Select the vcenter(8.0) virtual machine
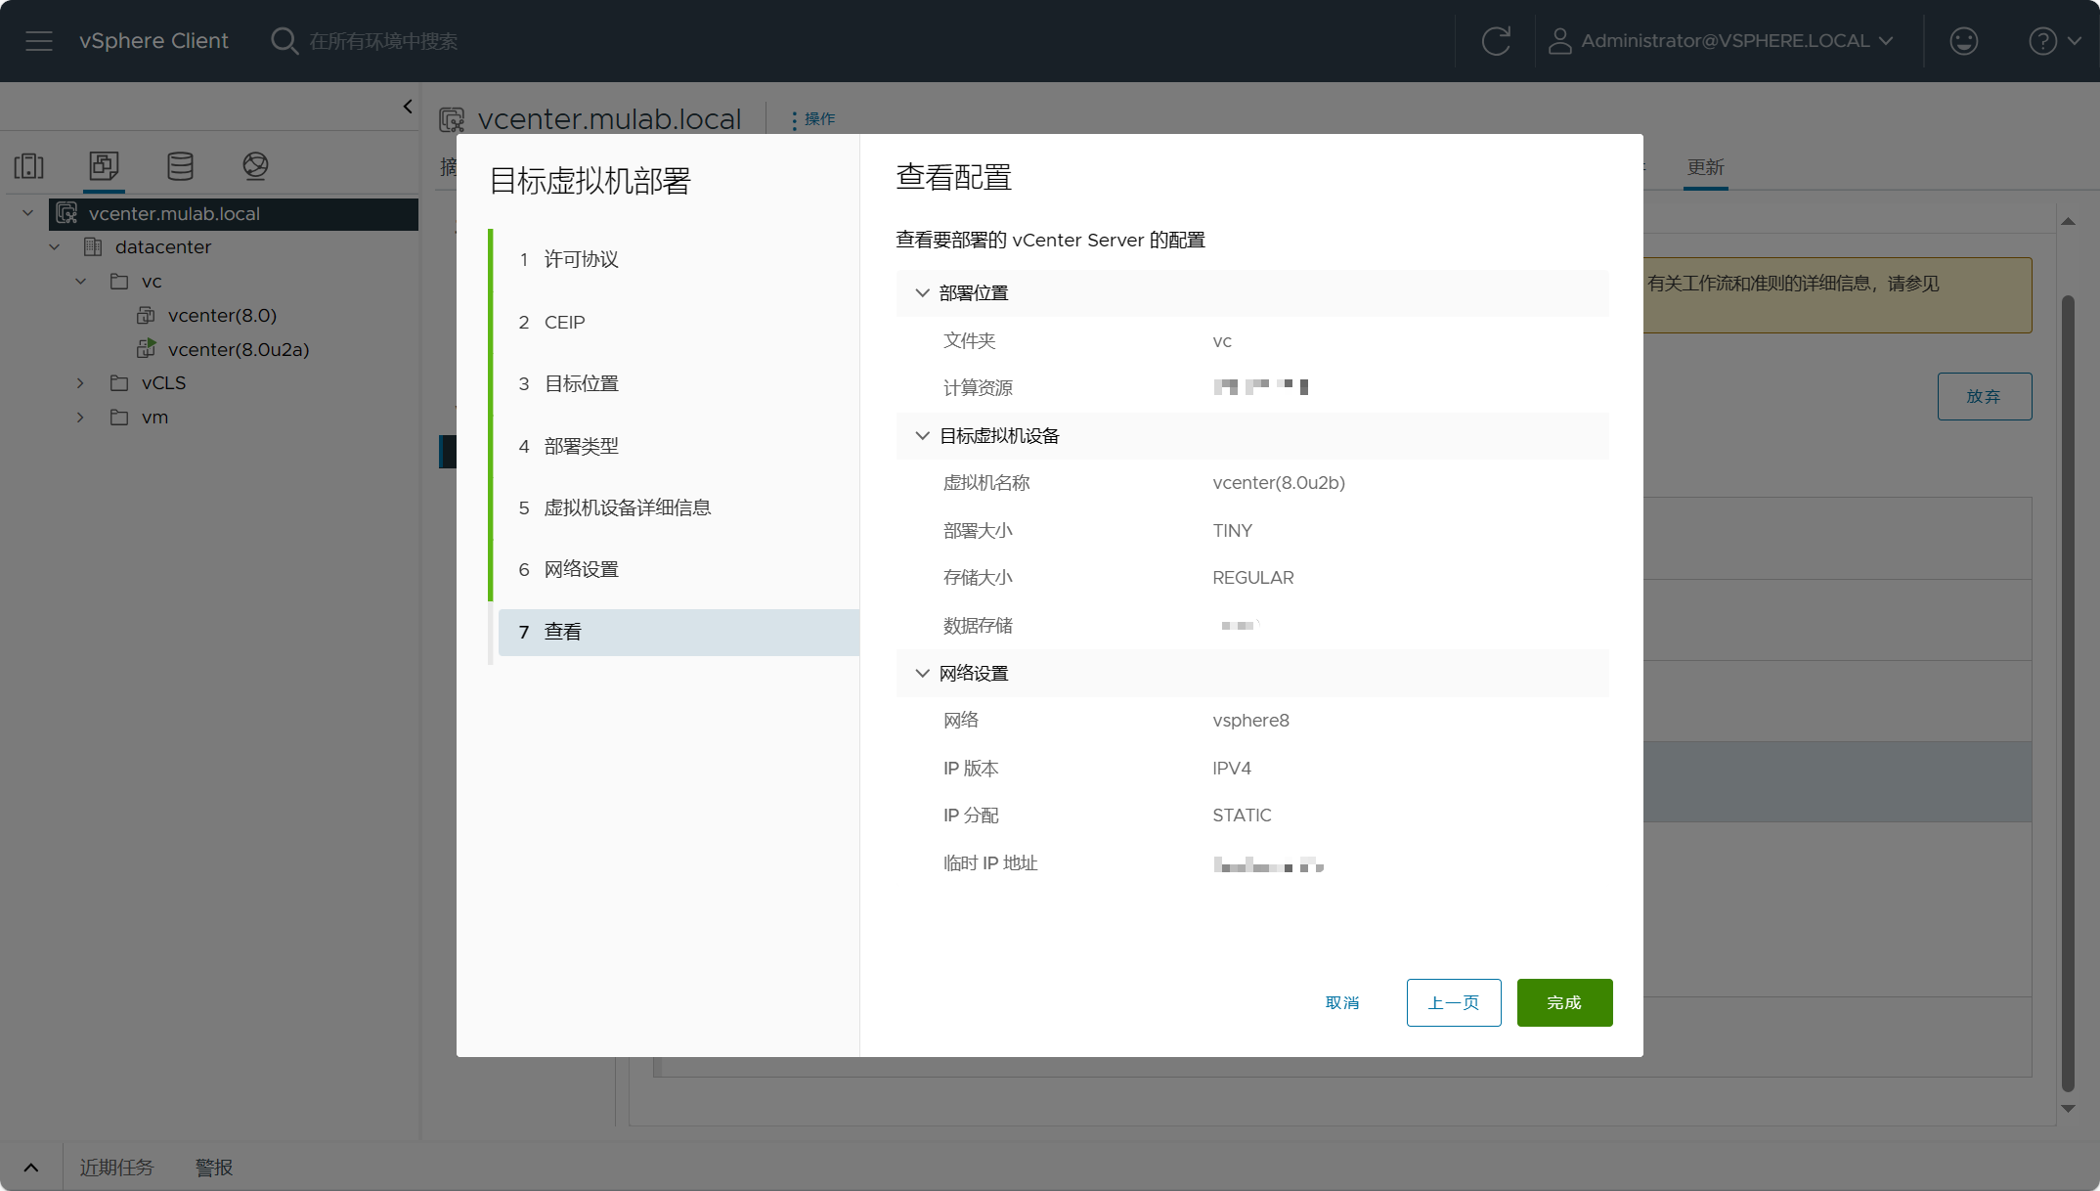The height and width of the screenshot is (1191, 2100). pos(222,316)
